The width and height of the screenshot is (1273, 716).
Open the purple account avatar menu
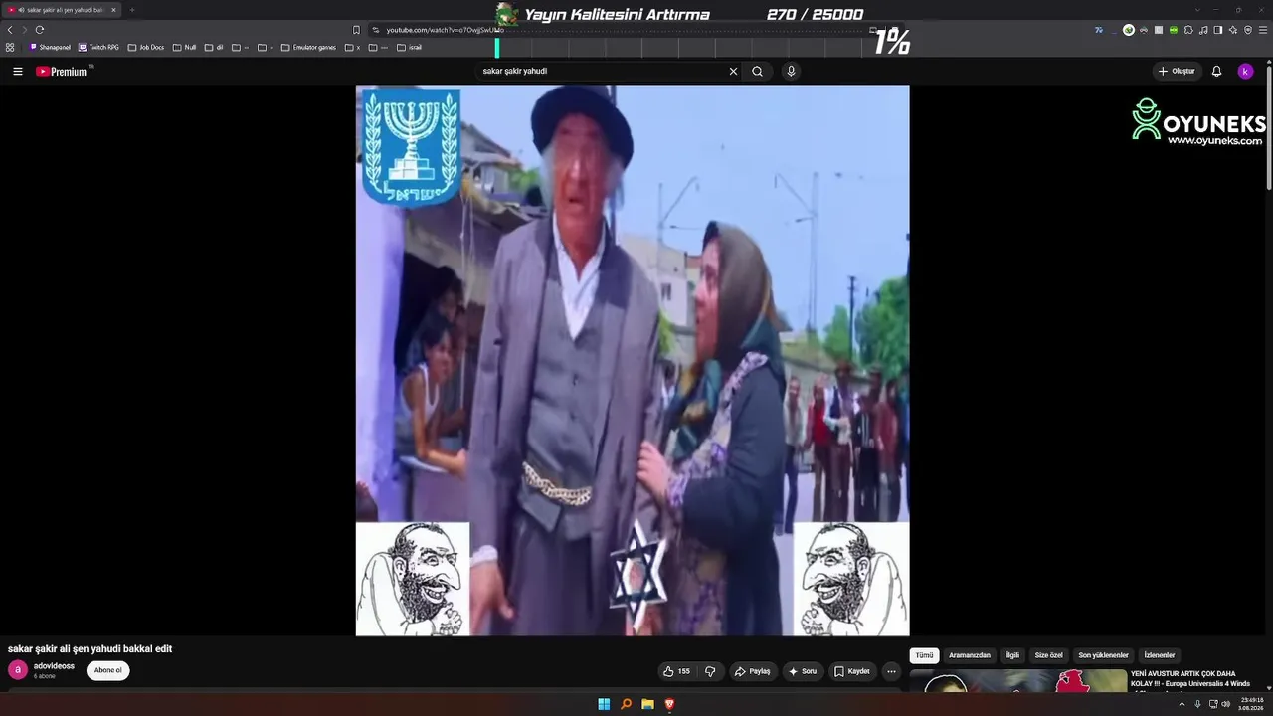point(1245,71)
